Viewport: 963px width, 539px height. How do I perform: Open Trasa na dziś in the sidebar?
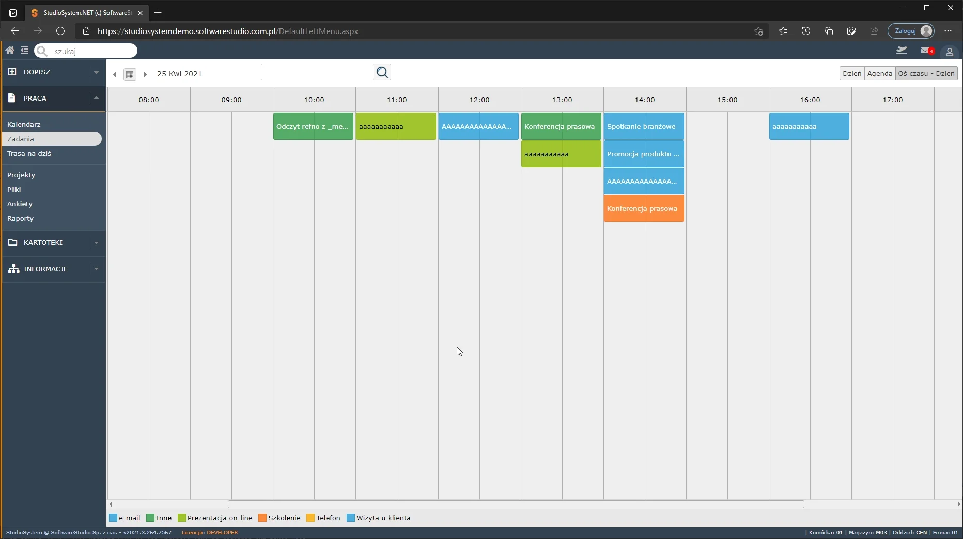29,153
